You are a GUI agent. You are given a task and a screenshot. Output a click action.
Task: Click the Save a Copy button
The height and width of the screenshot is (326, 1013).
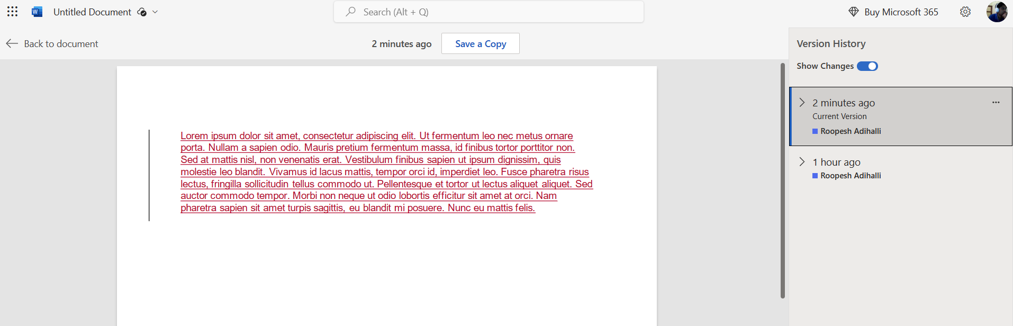click(x=480, y=43)
